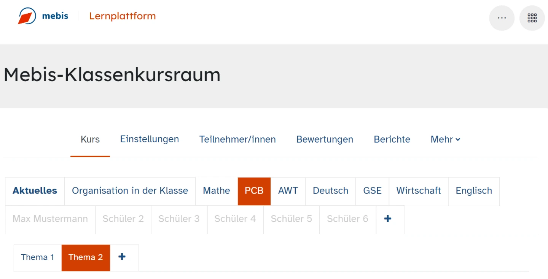Open the Berichte section

392,139
